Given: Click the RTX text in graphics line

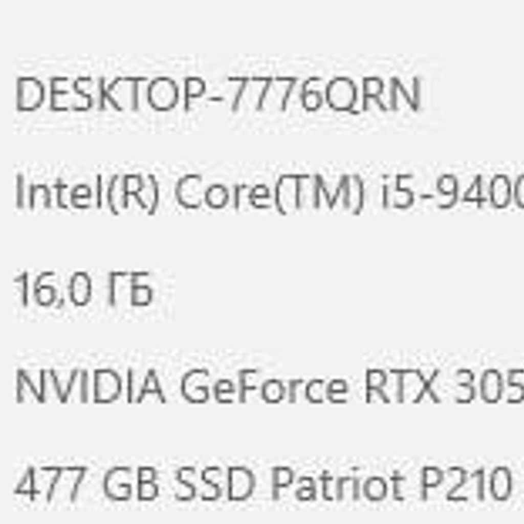Looking at the screenshot, I should coord(401,386).
